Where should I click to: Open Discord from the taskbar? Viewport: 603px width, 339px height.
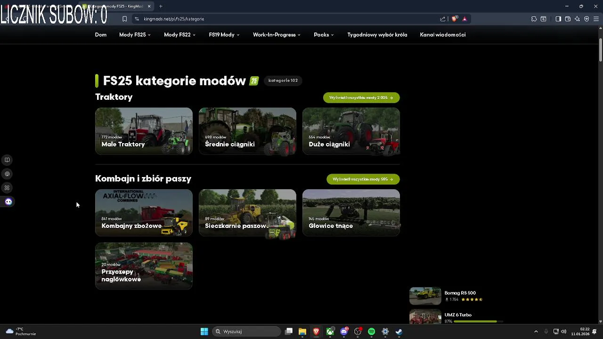click(344, 331)
